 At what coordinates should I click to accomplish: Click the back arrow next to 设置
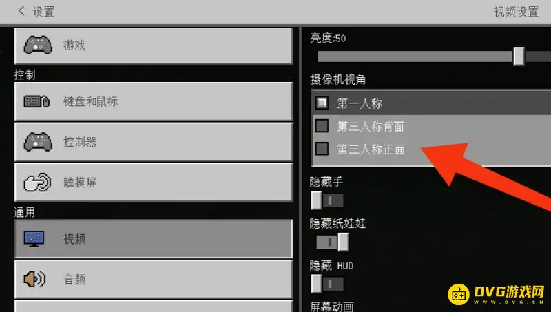click(x=21, y=10)
